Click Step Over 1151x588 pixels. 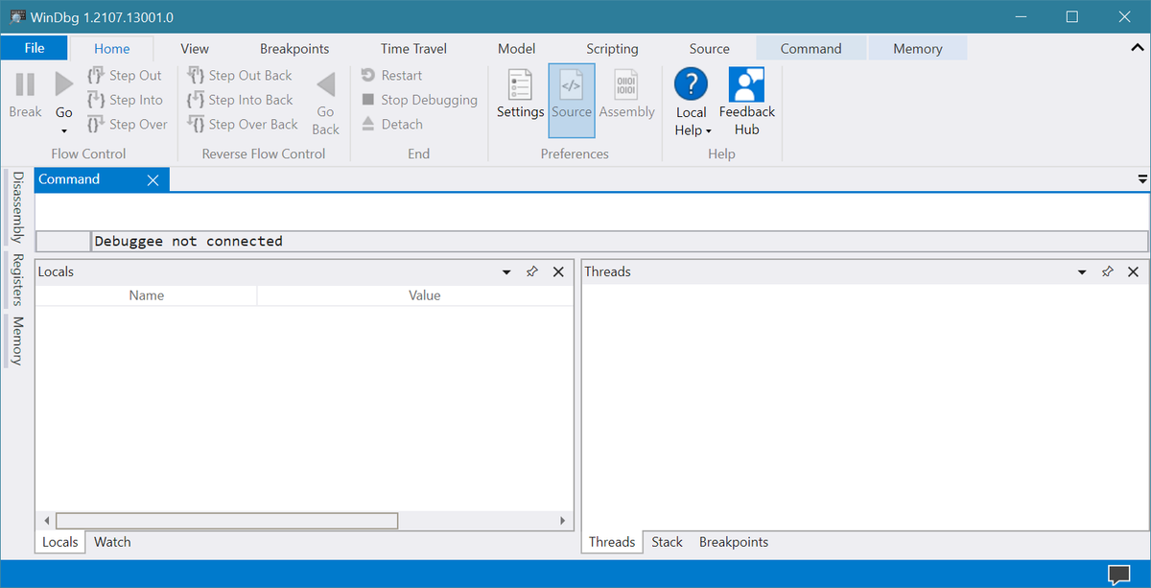click(127, 124)
